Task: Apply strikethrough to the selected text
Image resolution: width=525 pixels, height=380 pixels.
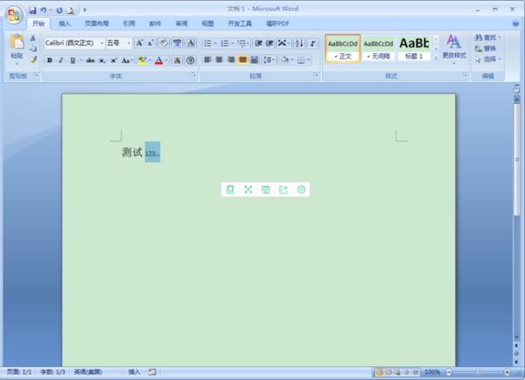Action: coord(90,60)
